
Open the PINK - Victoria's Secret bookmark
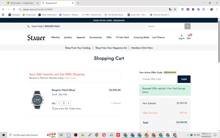click(x=92, y=15)
